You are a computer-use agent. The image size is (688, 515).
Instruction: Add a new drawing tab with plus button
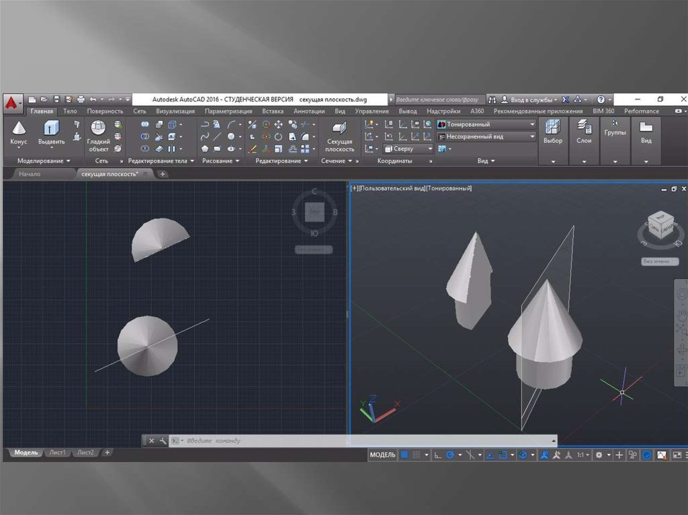[x=163, y=174]
